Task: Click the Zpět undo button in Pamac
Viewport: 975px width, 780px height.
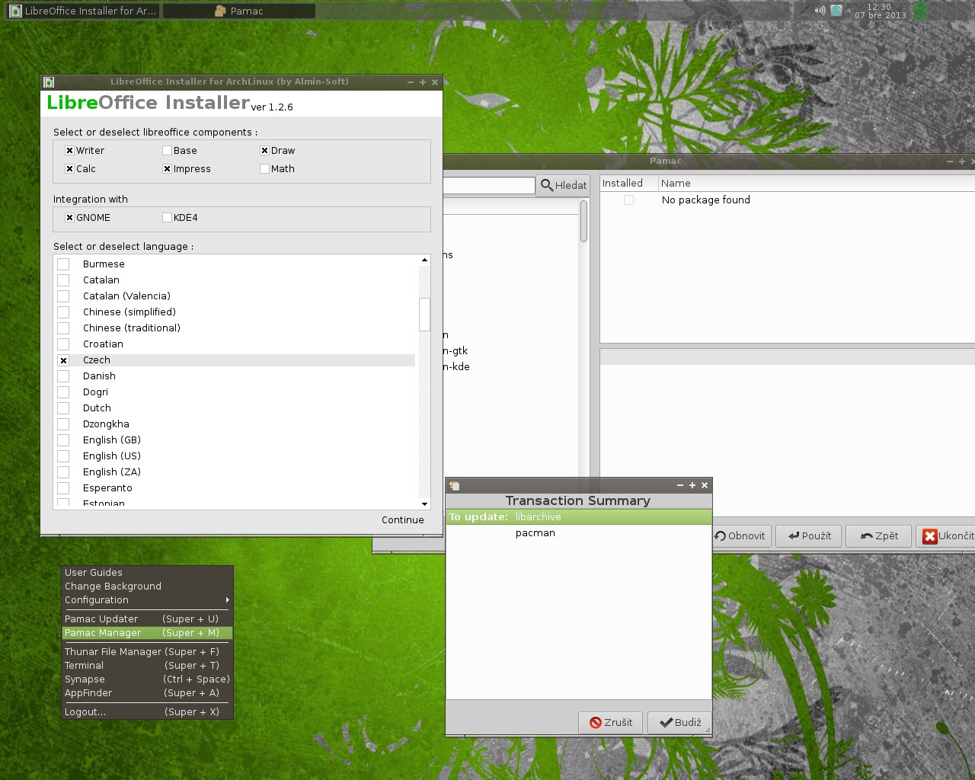Action: click(879, 535)
